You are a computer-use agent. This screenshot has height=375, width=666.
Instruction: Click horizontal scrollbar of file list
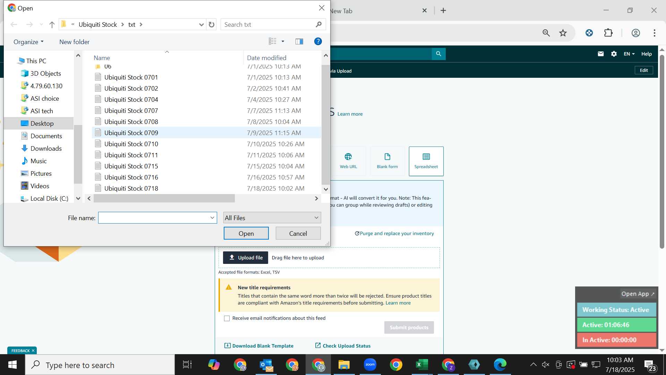[164, 198]
